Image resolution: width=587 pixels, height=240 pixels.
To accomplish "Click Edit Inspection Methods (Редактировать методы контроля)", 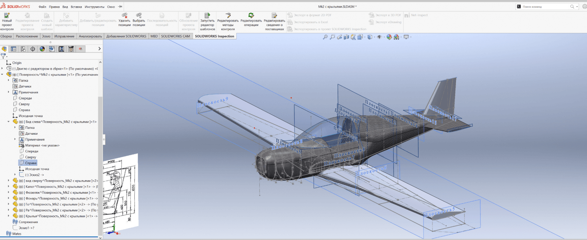I will coord(228,16).
